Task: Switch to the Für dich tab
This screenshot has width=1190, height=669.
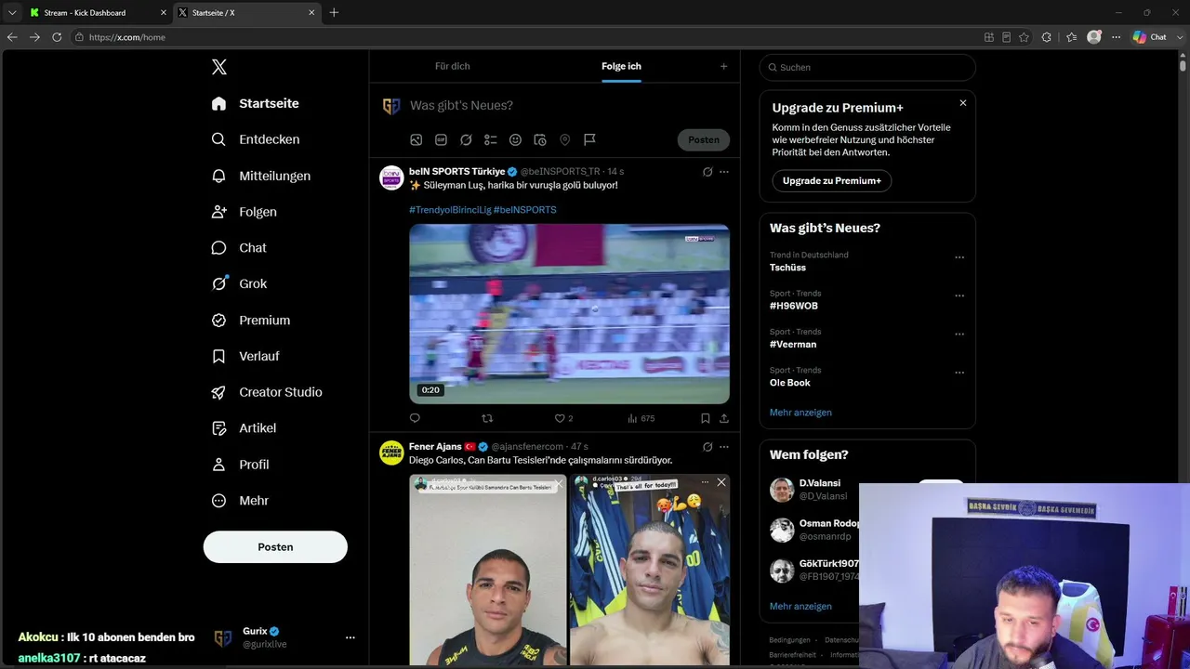Action: 453,66
